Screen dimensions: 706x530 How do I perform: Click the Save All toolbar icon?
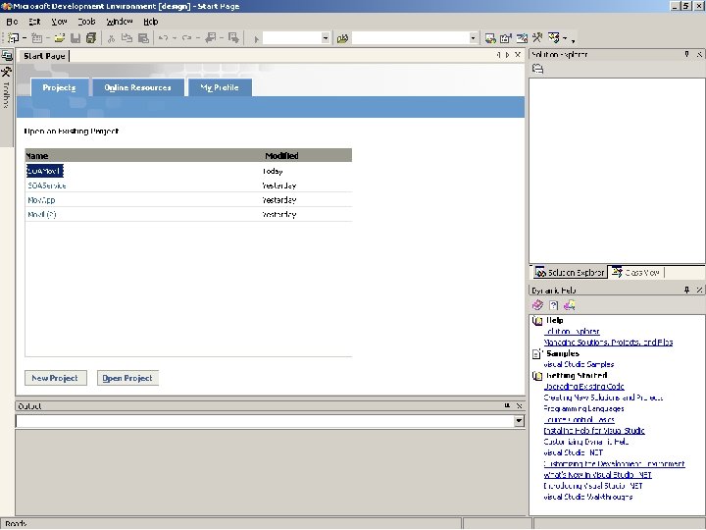coord(91,38)
